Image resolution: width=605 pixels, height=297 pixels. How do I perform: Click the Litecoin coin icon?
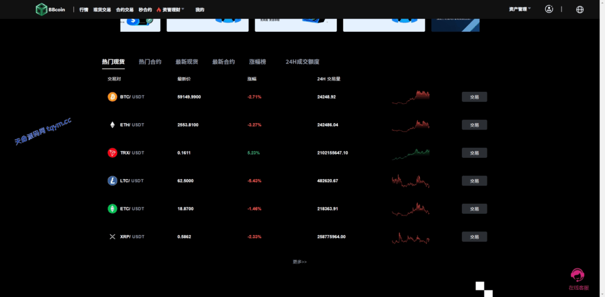pyautogui.click(x=112, y=181)
